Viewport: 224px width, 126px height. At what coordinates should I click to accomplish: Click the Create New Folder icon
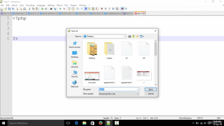pos(137,36)
